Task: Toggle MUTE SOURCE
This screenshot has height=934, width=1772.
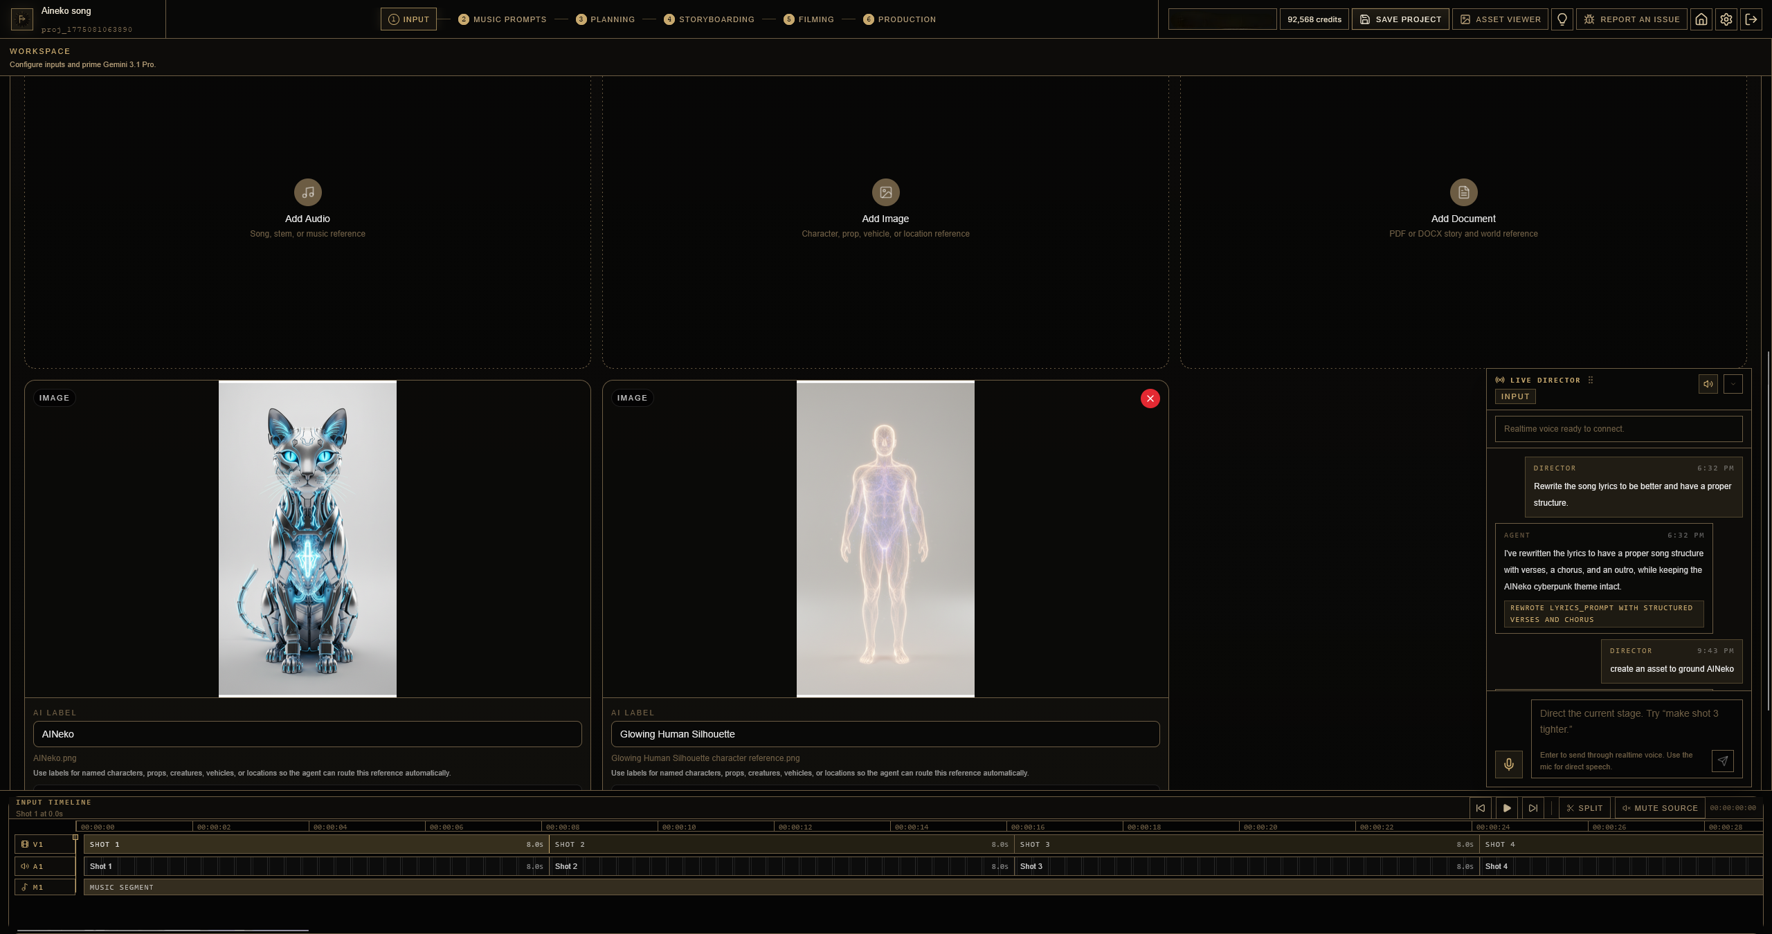Action: (1659, 808)
